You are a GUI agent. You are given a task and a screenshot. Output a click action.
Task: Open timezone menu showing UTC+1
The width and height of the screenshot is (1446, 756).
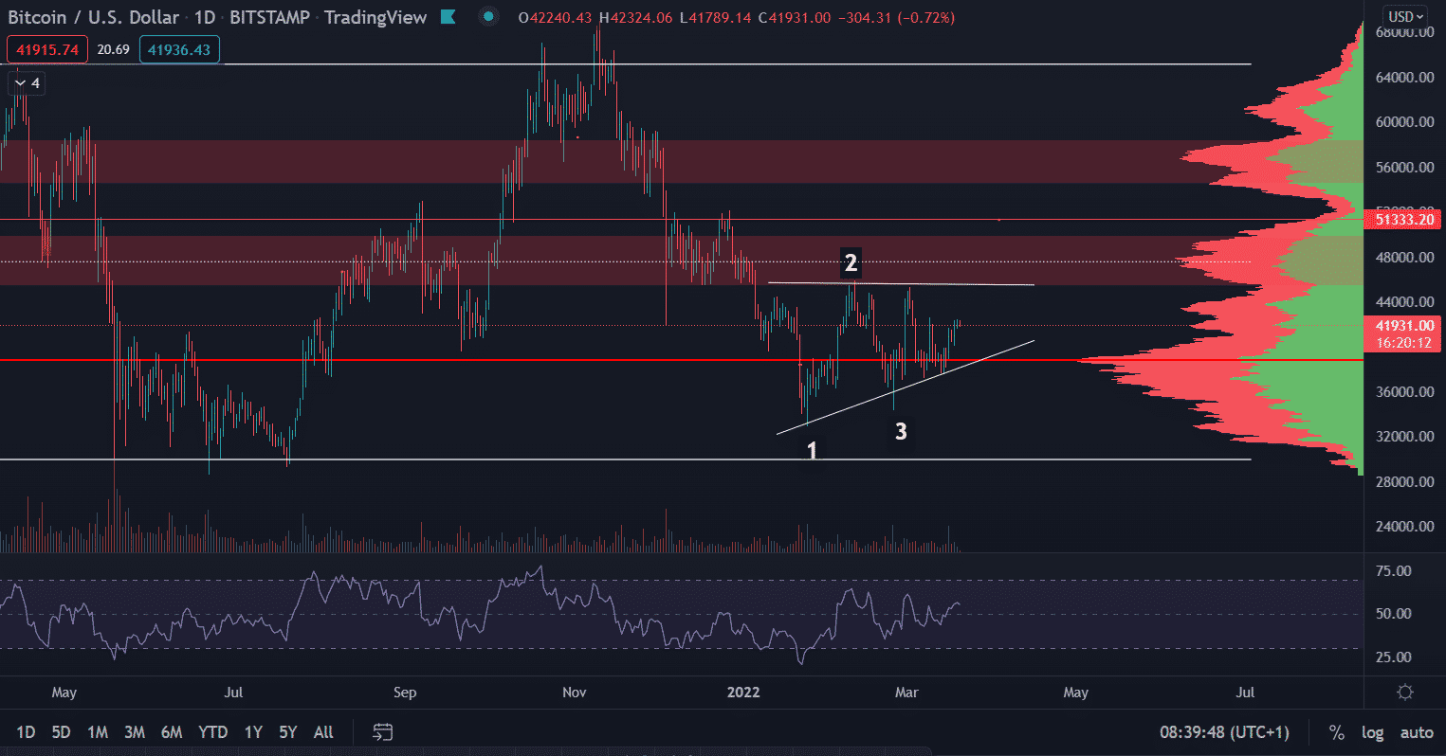1224,732
